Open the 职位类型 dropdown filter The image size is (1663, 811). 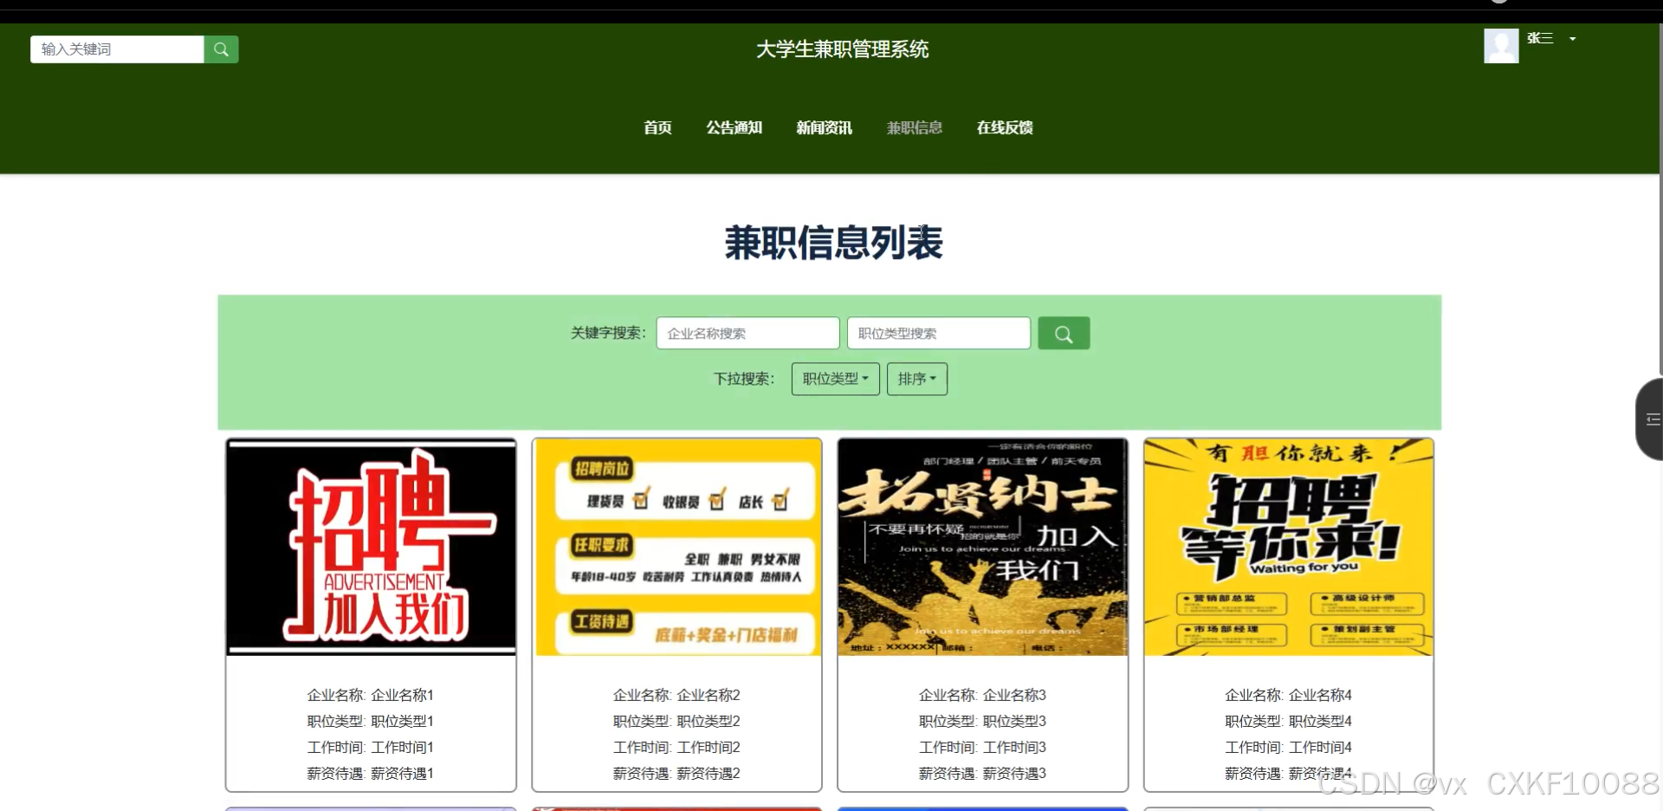click(x=835, y=379)
